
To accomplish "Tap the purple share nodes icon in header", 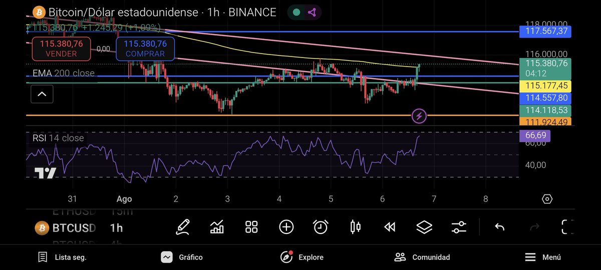I will click(312, 12).
